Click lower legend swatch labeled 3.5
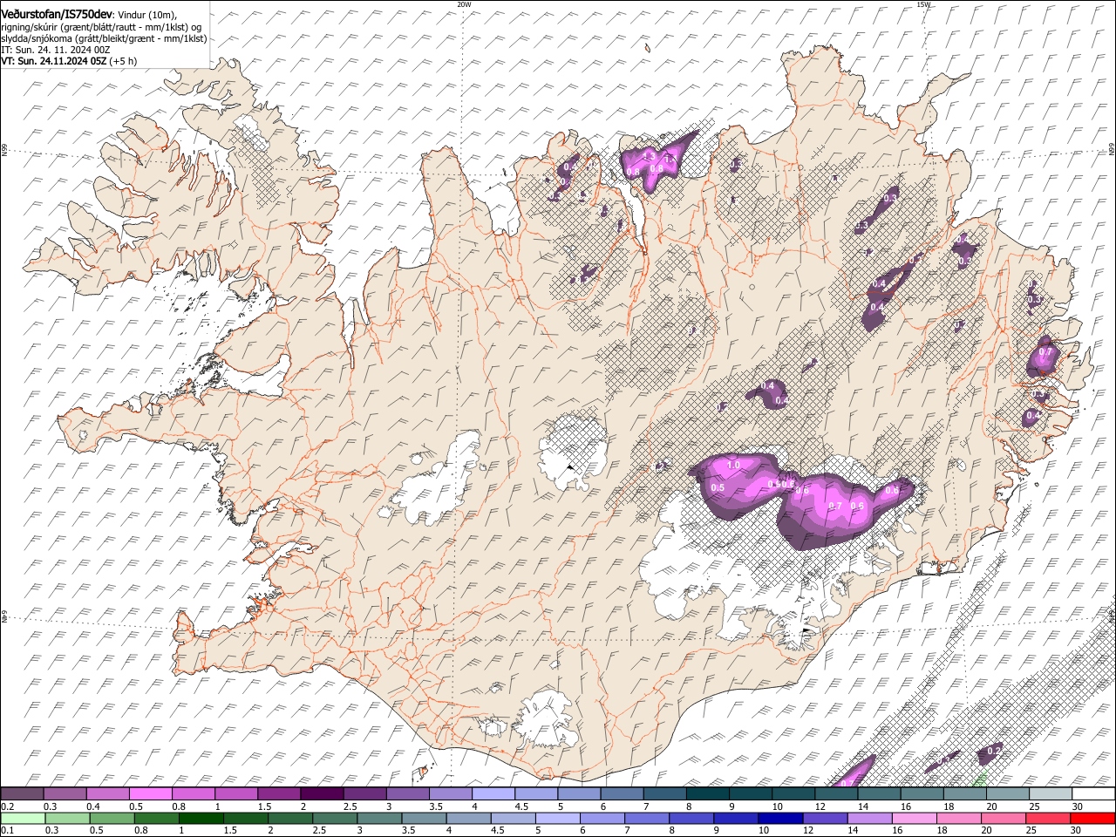Viewport: 1116px width, 837px height. [x=424, y=818]
